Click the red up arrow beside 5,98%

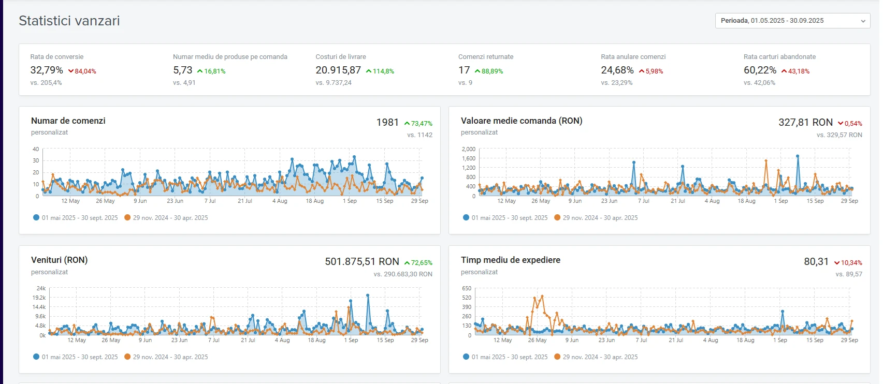642,71
